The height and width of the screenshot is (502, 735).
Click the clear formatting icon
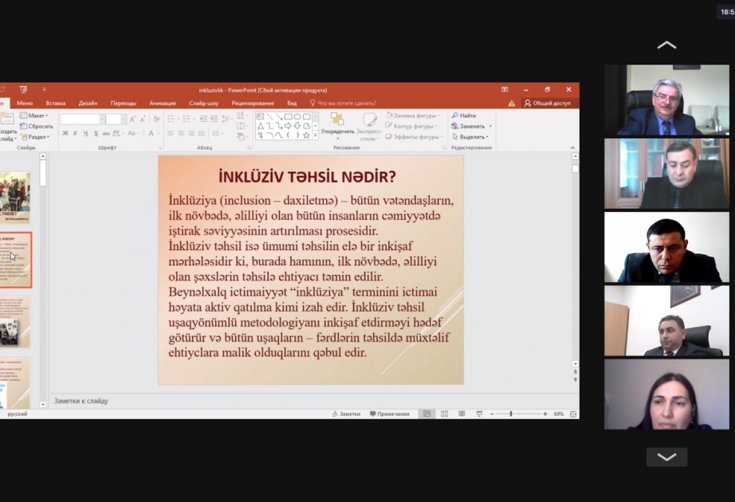pyautogui.click(x=156, y=119)
